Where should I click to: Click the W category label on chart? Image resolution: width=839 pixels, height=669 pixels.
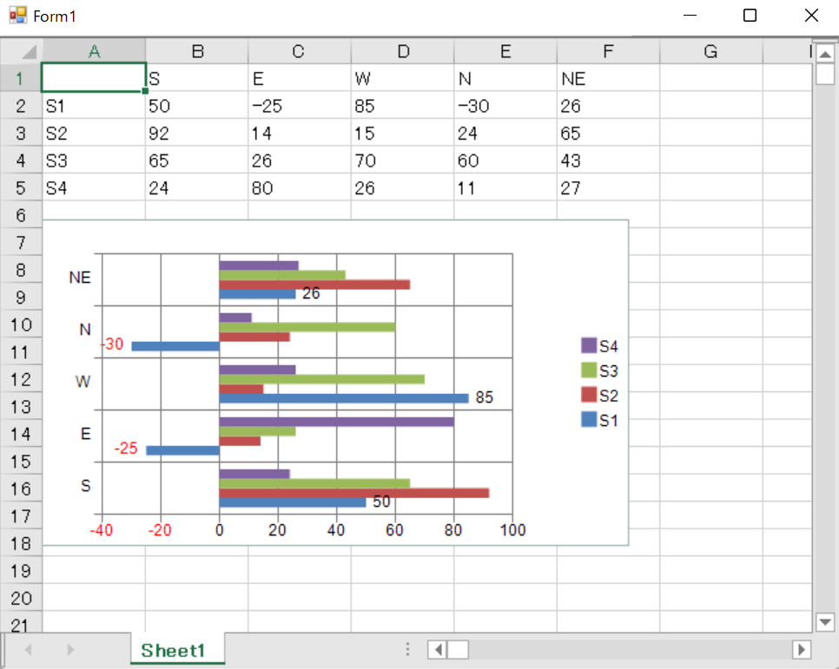(x=83, y=381)
